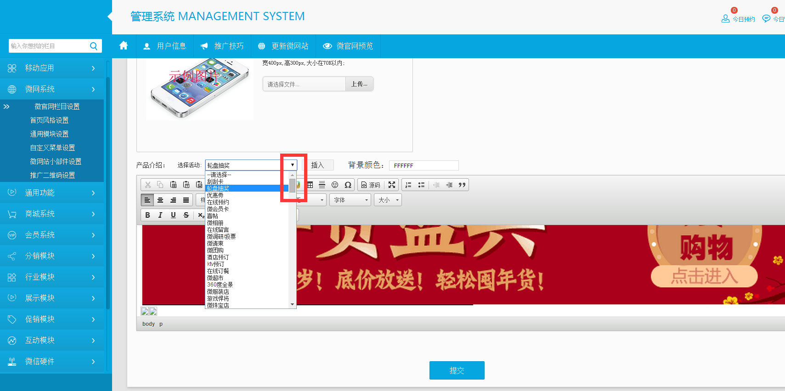785x391 pixels.
Task: Insert special character with omega icon
Action: click(x=348, y=185)
